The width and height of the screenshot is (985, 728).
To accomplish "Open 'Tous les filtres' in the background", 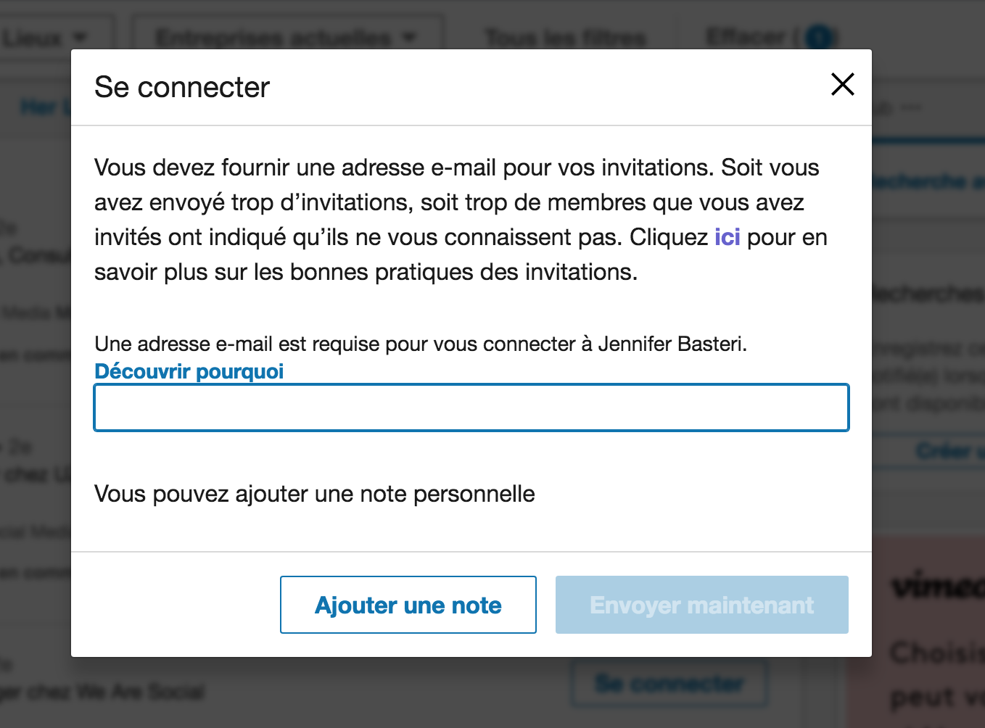I will tap(565, 36).
